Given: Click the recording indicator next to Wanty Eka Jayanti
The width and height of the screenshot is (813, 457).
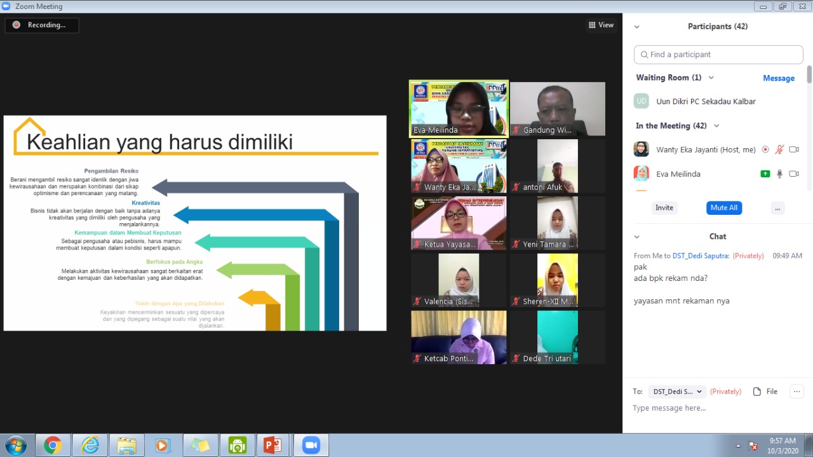Looking at the screenshot, I should coord(765,150).
